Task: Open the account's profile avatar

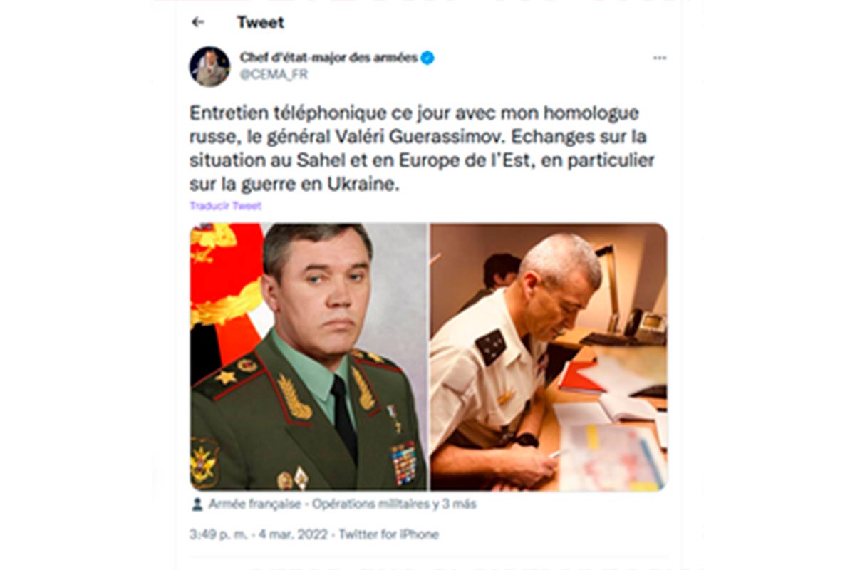Action: [209, 66]
